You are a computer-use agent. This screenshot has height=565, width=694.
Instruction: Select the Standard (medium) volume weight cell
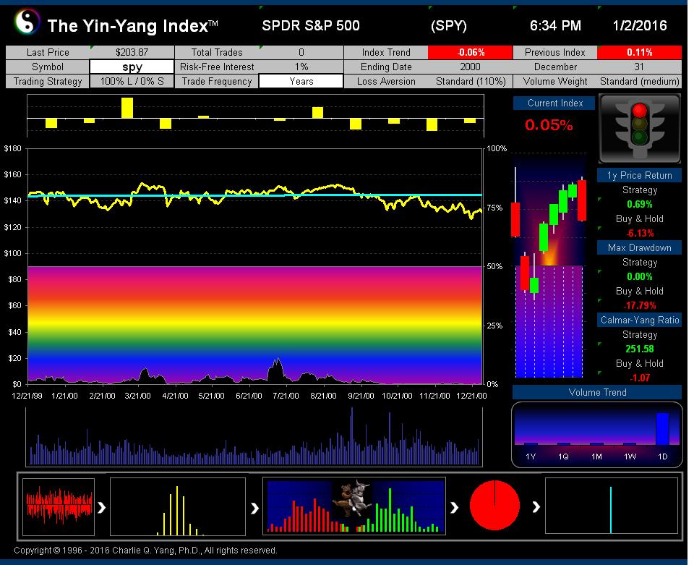[640, 82]
